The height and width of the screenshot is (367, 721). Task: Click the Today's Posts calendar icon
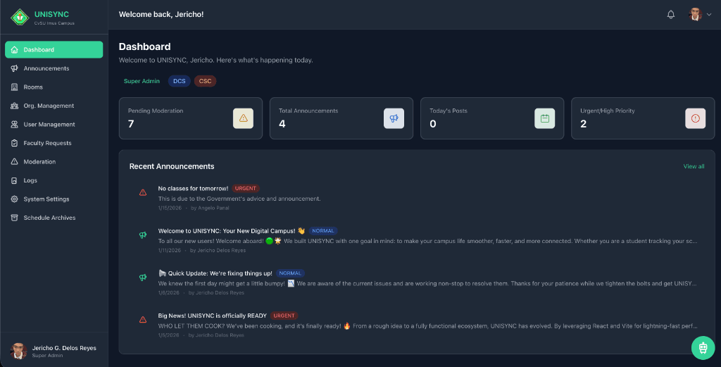(545, 118)
